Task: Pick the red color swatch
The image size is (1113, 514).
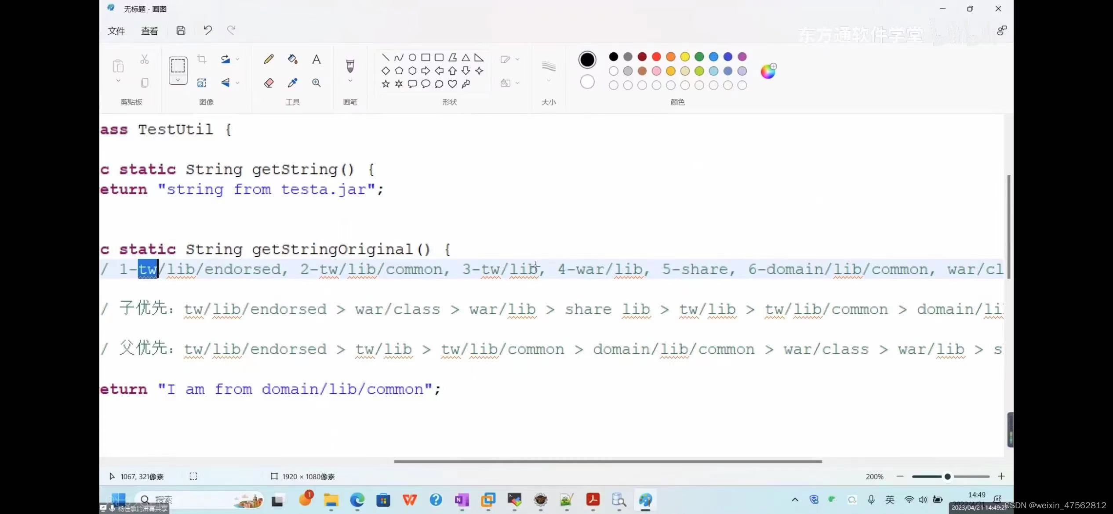Action: [656, 57]
